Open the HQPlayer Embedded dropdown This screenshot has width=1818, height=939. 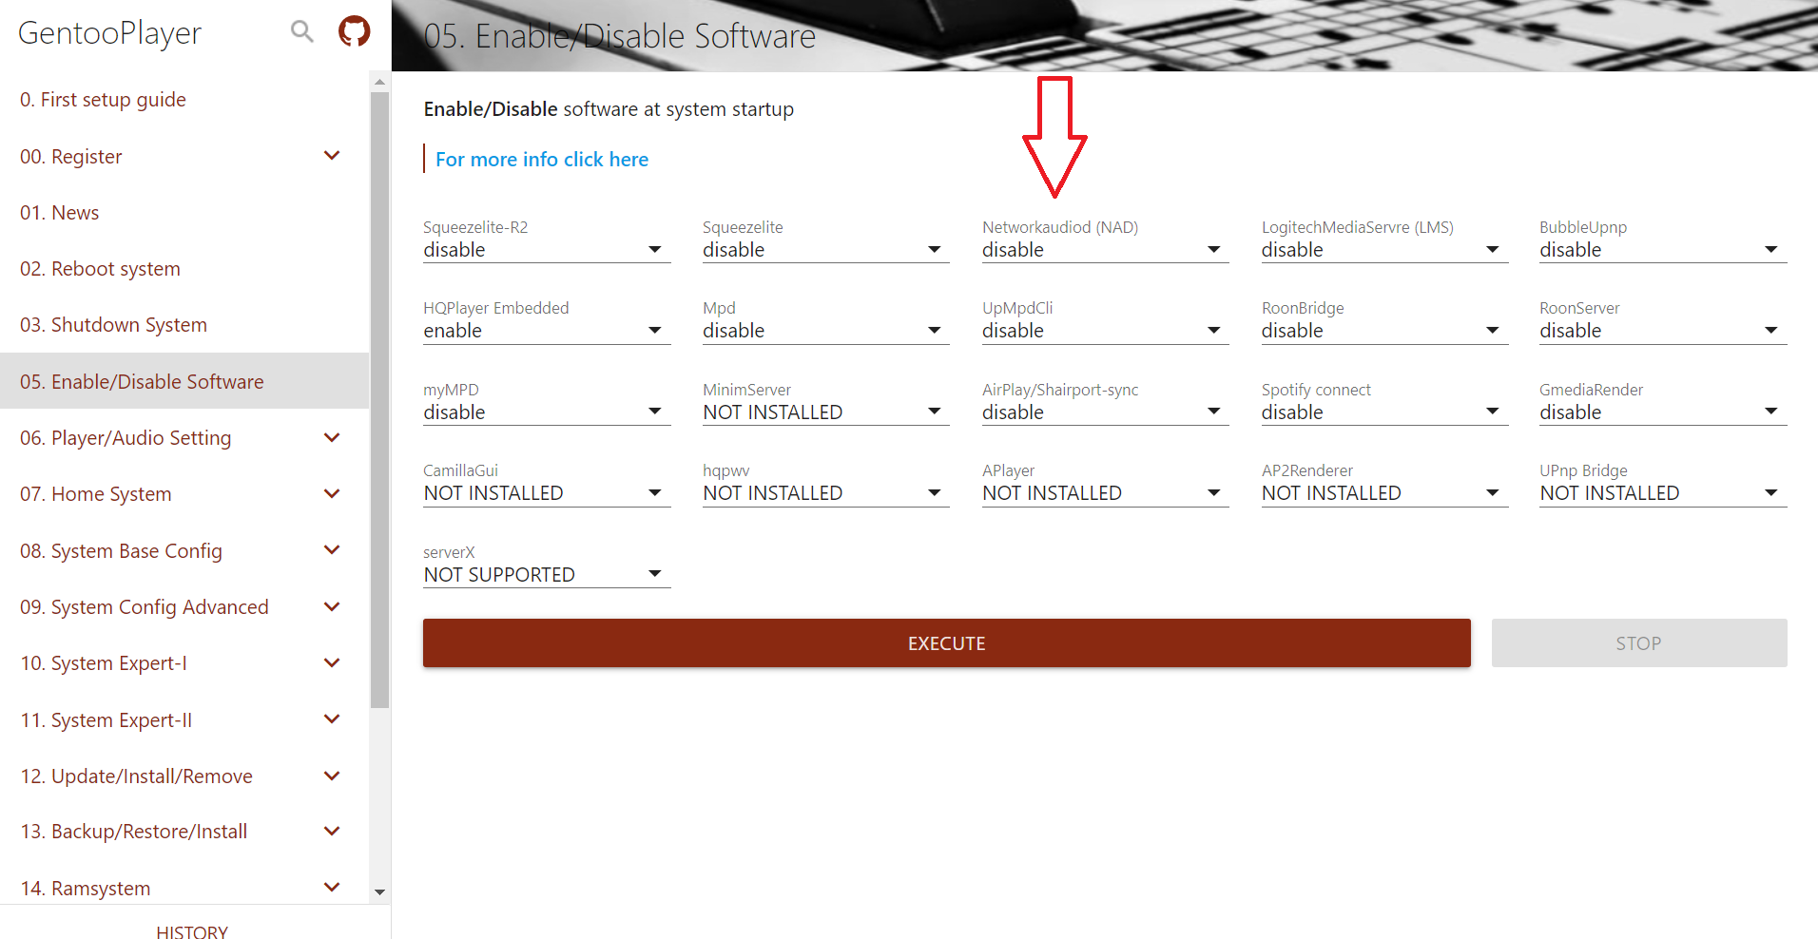coord(547,331)
